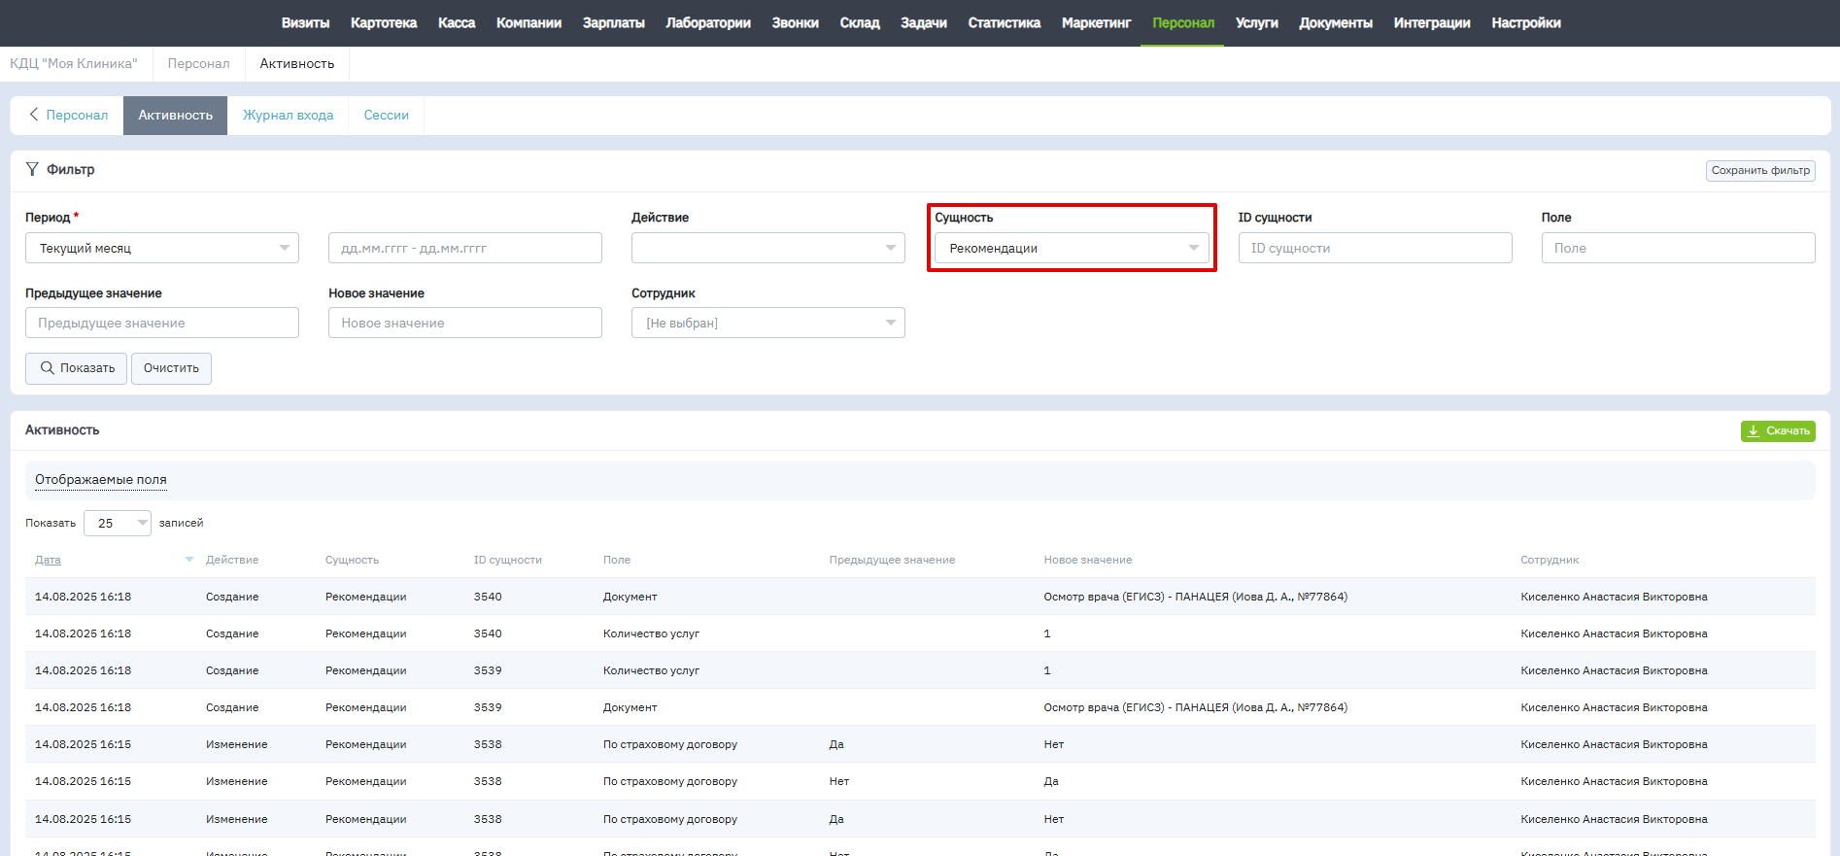
Task: Go to Звонки section
Action: click(796, 22)
